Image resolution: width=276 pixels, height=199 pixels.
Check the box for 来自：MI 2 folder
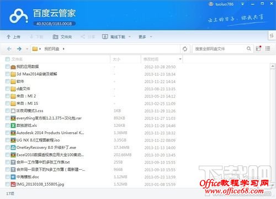pyautogui.click(x=7, y=96)
